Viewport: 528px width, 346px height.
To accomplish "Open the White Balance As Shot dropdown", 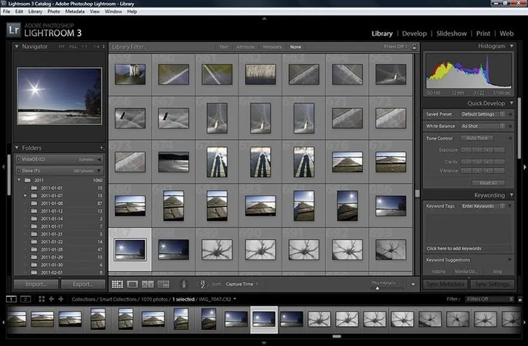I will pos(482,126).
